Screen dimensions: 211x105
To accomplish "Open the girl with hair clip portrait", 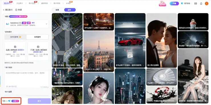I will 99,88.
